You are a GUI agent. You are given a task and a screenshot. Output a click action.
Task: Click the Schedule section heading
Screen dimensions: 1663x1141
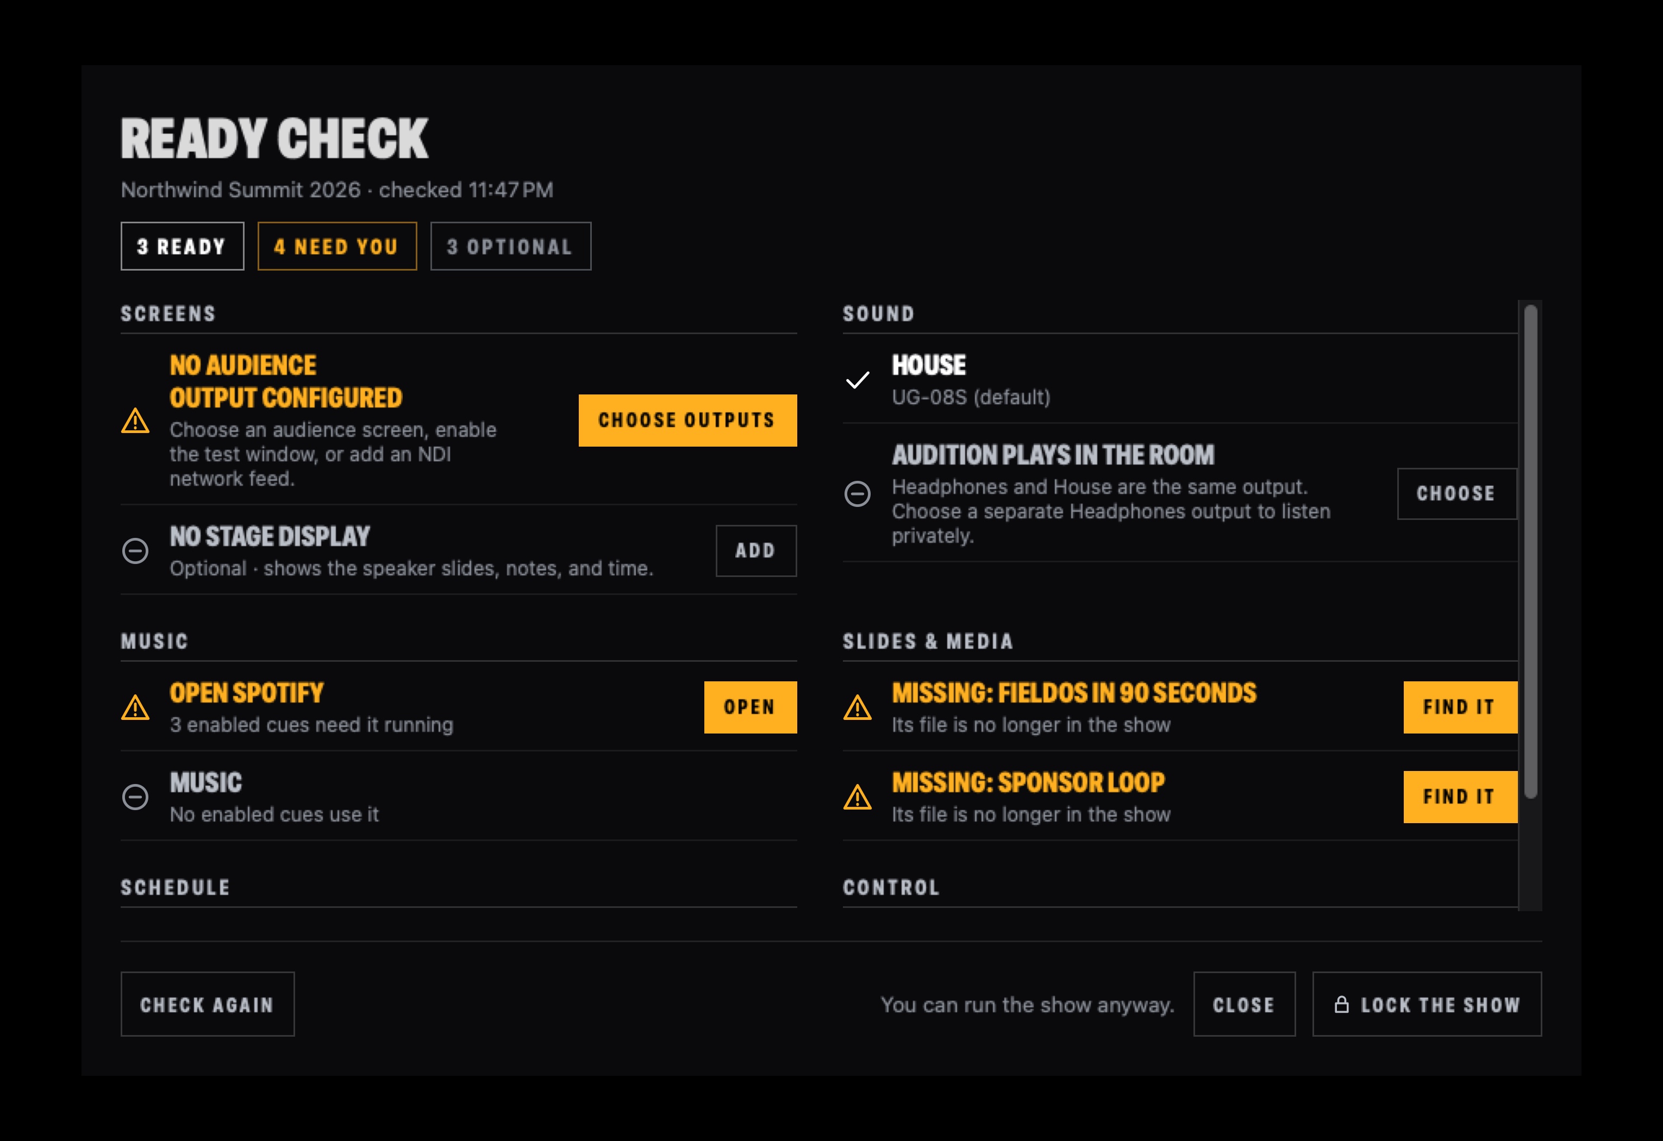176,888
